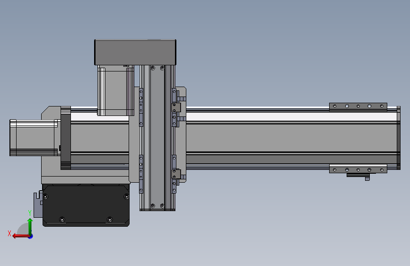Click the red X axis arrow of triad
Image resolution: width=410 pixels, height=266 pixels.
click(21, 236)
